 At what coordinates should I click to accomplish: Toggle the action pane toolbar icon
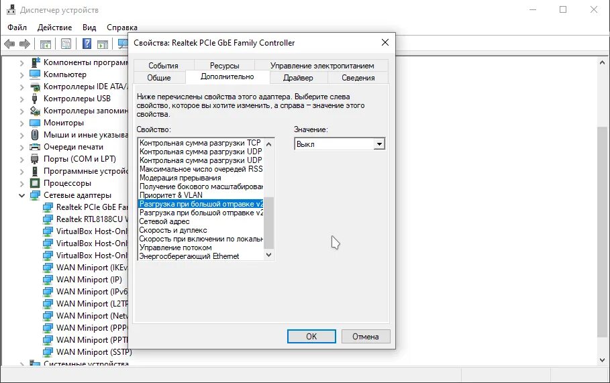click(x=103, y=44)
